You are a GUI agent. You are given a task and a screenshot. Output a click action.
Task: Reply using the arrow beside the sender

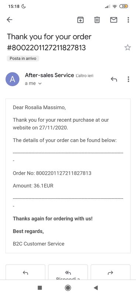pos(114,79)
